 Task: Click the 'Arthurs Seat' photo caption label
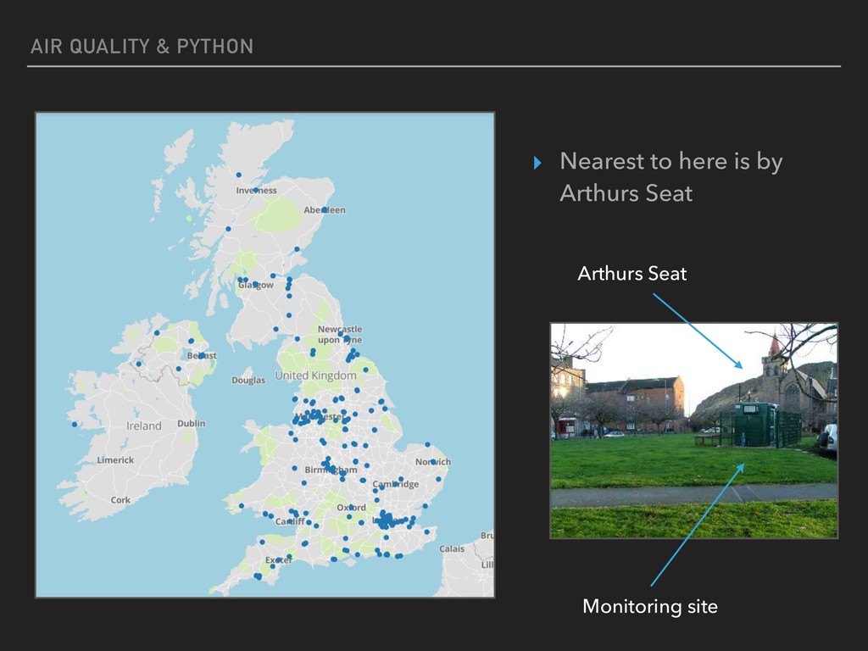632,274
